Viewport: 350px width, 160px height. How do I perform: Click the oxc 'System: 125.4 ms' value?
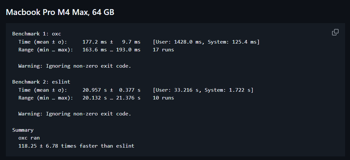(x=232, y=42)
